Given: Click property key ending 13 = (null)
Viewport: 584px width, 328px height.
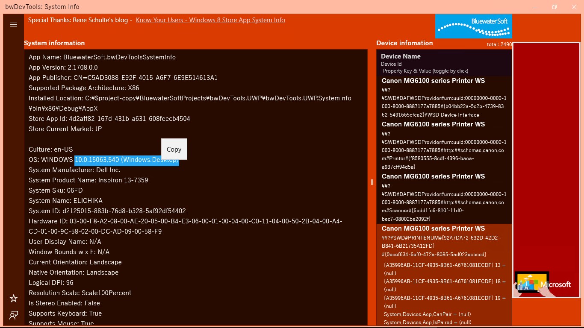Looking at the screenshot, I should tap(445, 269).
